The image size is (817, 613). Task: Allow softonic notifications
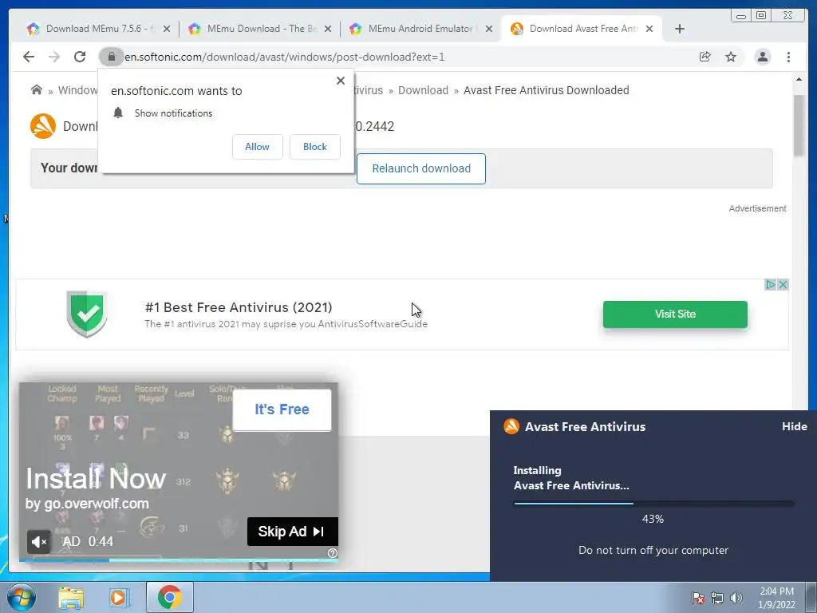[x=258, y=147]
